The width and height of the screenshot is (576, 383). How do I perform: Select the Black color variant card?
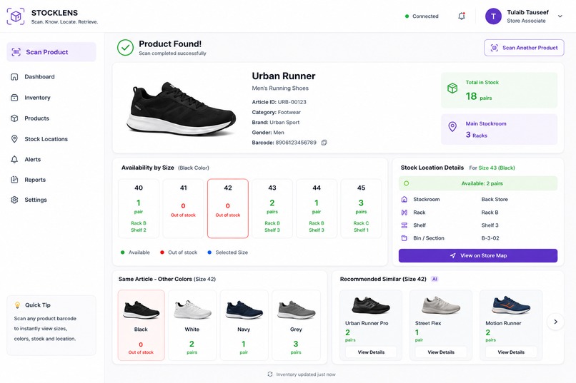click(141, 325)
